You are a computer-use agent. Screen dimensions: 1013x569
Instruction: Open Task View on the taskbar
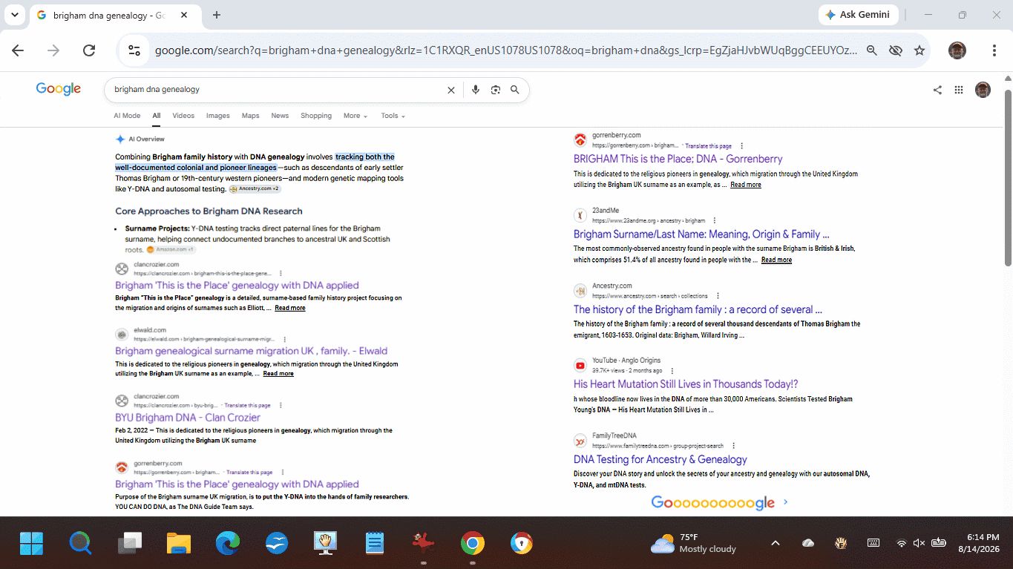[x=130, y=544]
